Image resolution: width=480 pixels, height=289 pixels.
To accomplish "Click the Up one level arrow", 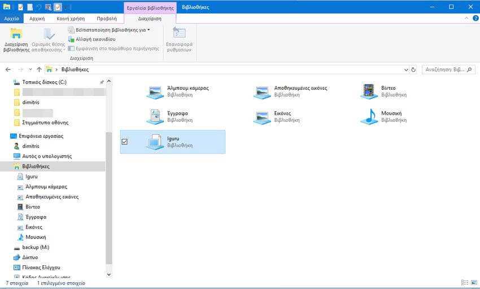I will [39, 69].
